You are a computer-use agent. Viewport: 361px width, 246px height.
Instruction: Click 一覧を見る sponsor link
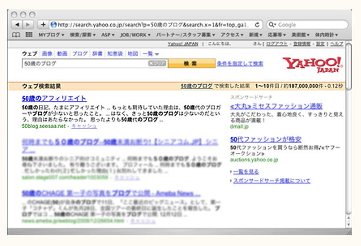pyautogui.click(x=246, y=172)
